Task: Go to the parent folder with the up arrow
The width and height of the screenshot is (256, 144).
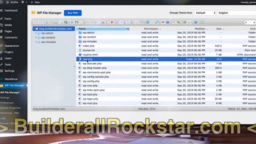Action: (44, 22)
